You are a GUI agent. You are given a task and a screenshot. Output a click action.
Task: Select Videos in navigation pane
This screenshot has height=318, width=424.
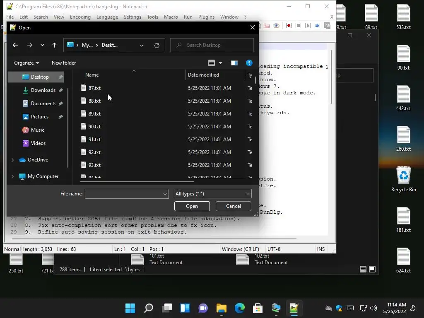(38, 143)
